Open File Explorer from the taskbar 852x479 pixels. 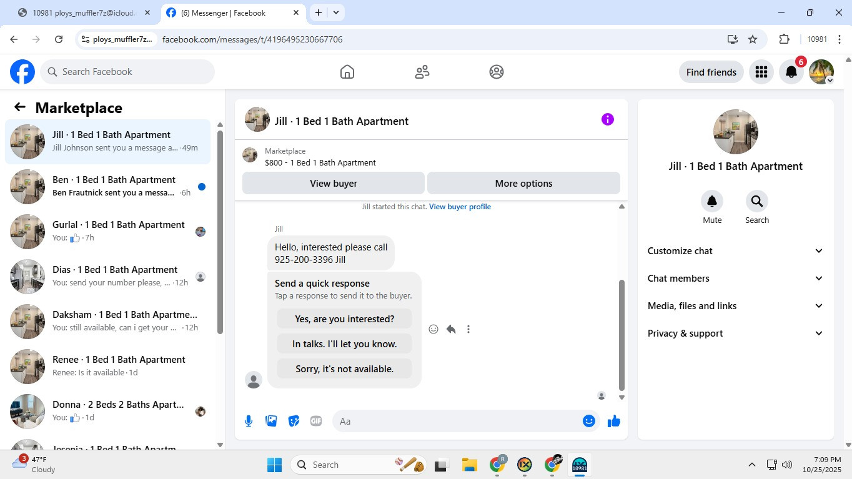point(469,465)
